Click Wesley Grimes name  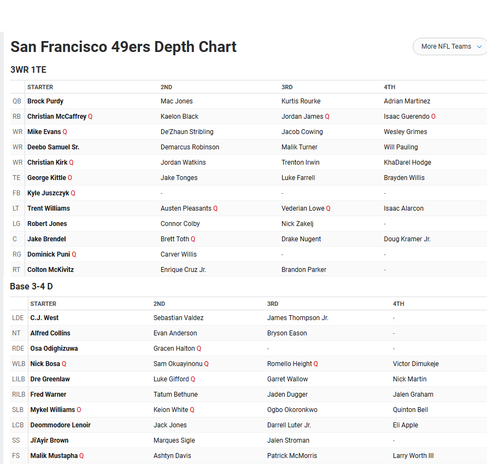(406, 132)
